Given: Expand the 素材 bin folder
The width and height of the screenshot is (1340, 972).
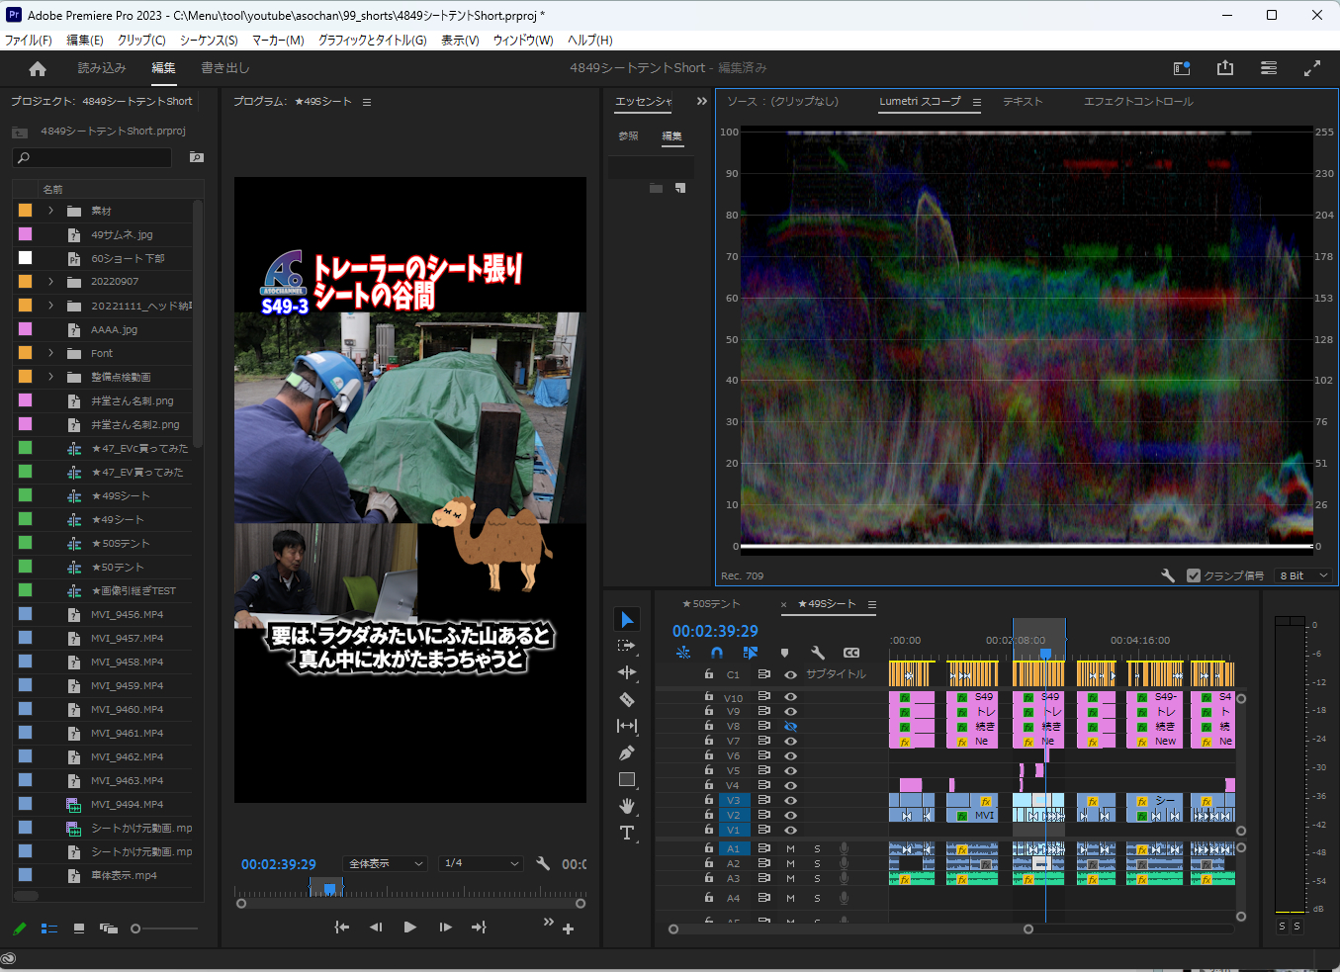Looking at the screenshot, I should (50, 211).
